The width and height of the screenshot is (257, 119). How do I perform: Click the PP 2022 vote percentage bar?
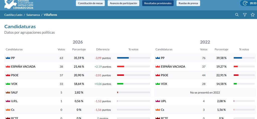244,58
